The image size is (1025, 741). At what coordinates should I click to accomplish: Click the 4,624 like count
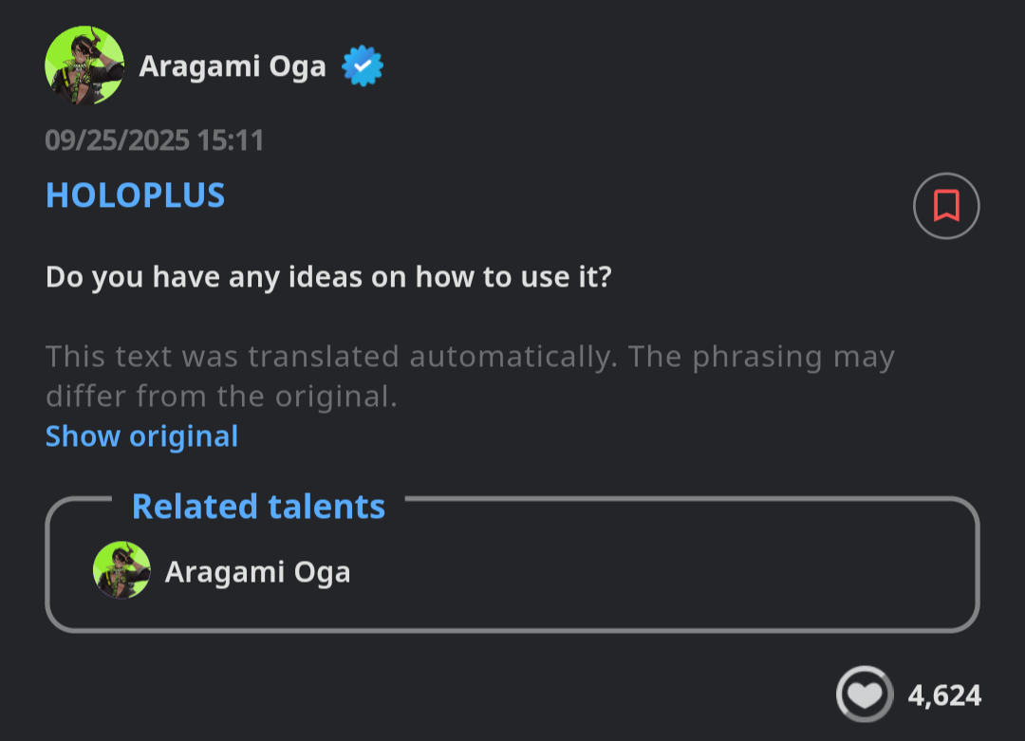[x=944, y=695]
